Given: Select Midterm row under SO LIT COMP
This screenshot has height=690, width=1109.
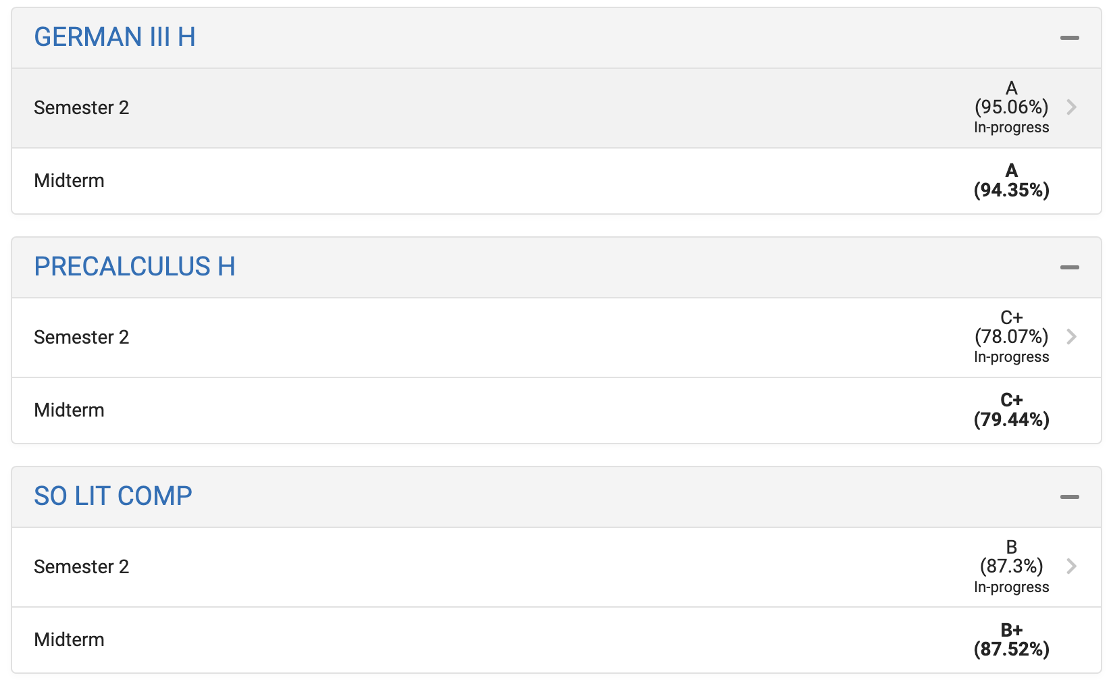Looking at the screenshot, I should click(557, 640).
